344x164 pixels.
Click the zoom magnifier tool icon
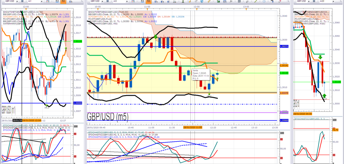pos(175,1)
